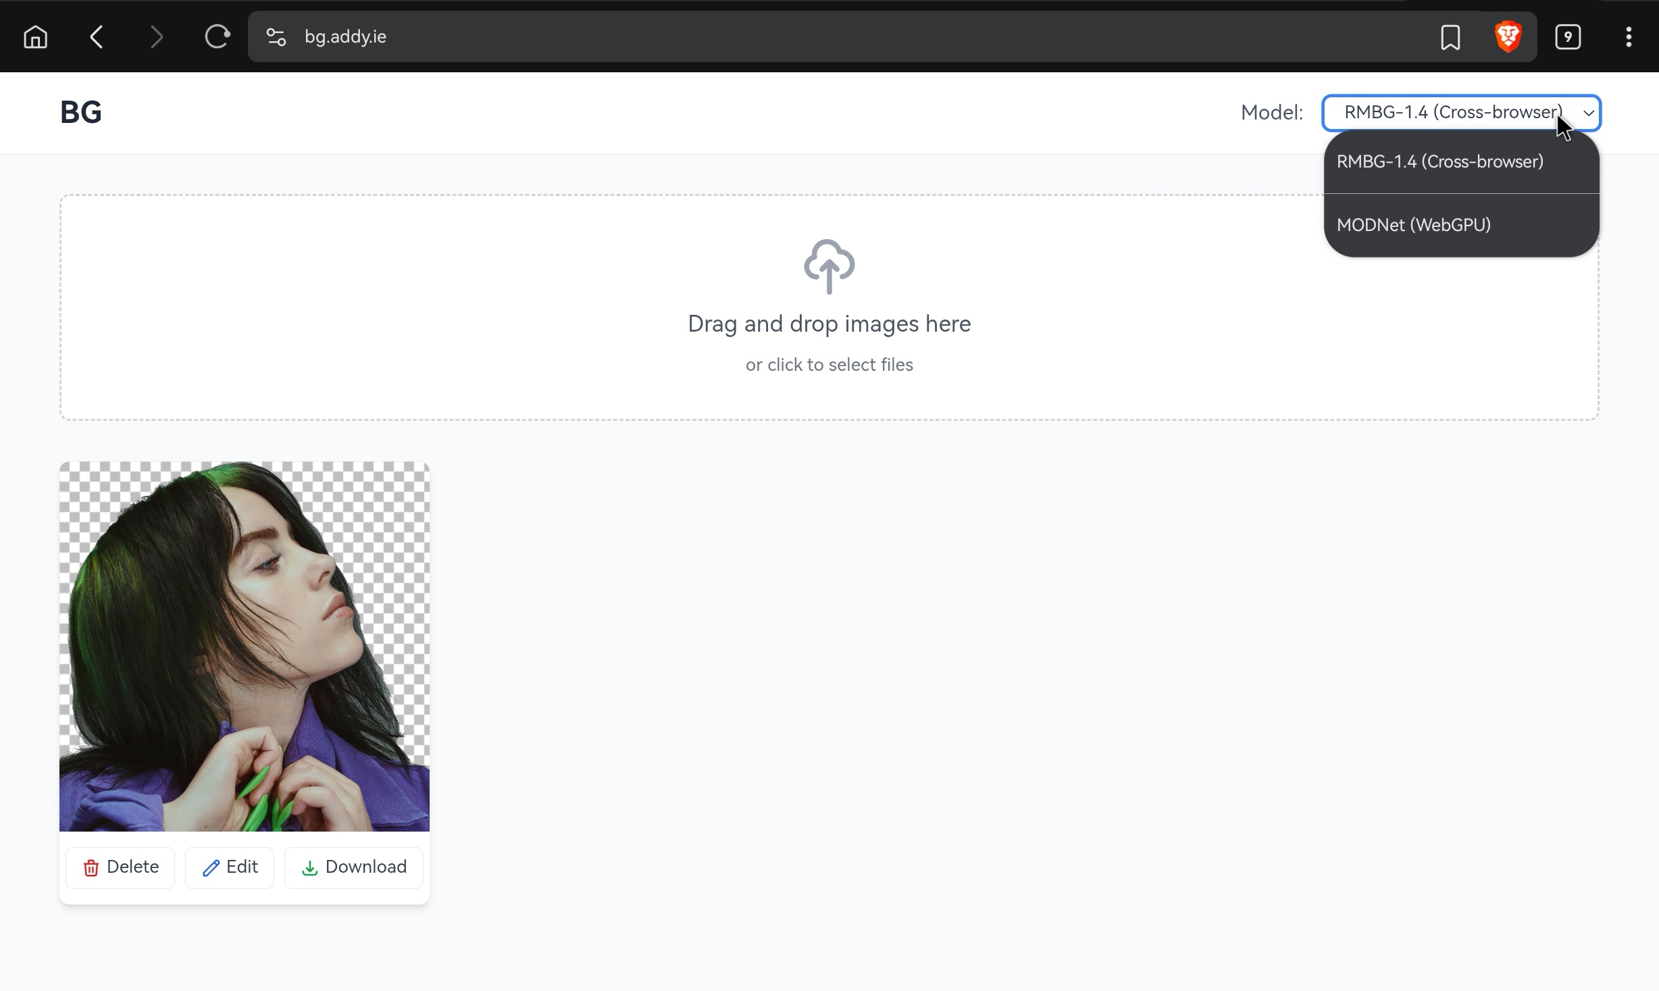
Task: Go back with the back arrow
Action: pyautogui.click(x=97, y=36)
